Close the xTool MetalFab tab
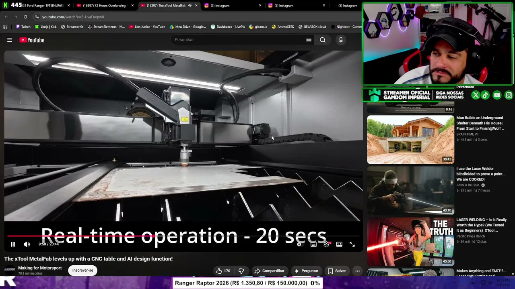Screen dimensions: 515x289 [x=196, y=6]
